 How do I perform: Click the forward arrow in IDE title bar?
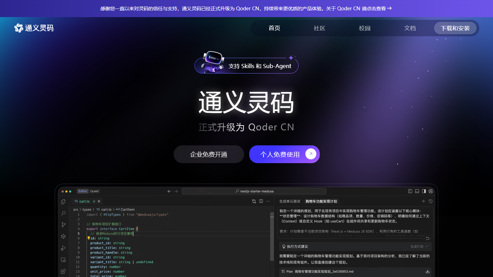point(176,191)
